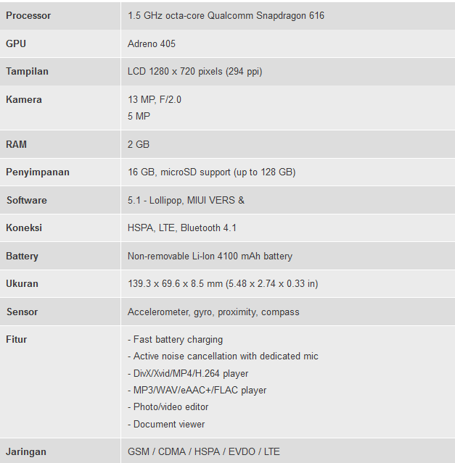Click the Sensor accelerometer list text
Image resolution: width=455 pixels, height=463 pixels.
point(213,312)
